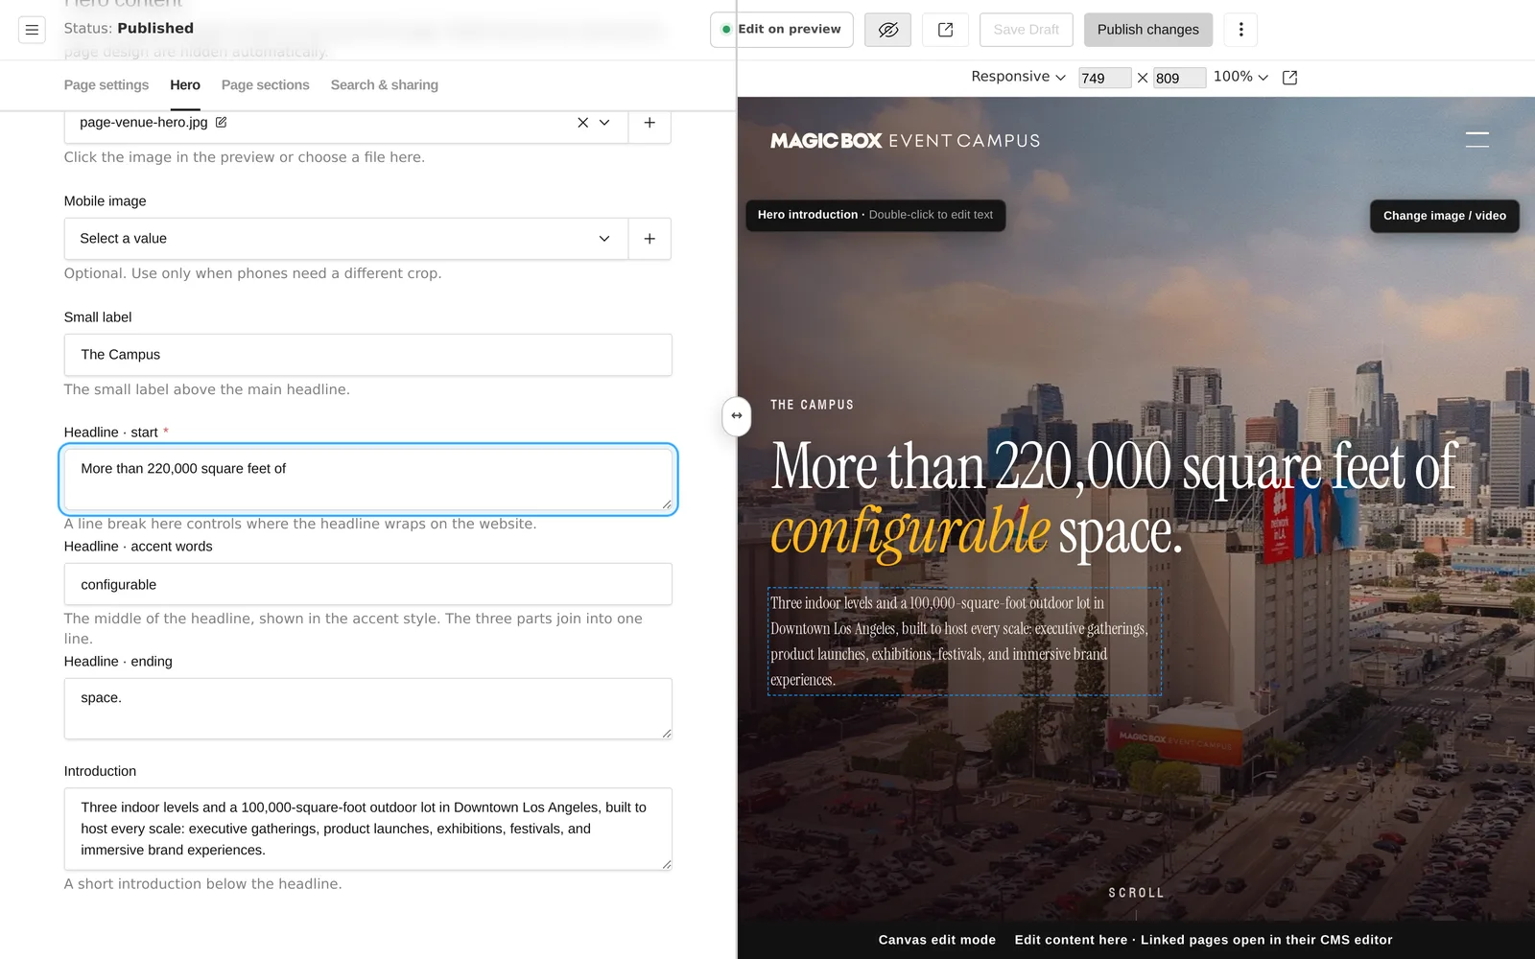Click the preview height field 809
The image size is (1535, 959).
pos(1179,78)
